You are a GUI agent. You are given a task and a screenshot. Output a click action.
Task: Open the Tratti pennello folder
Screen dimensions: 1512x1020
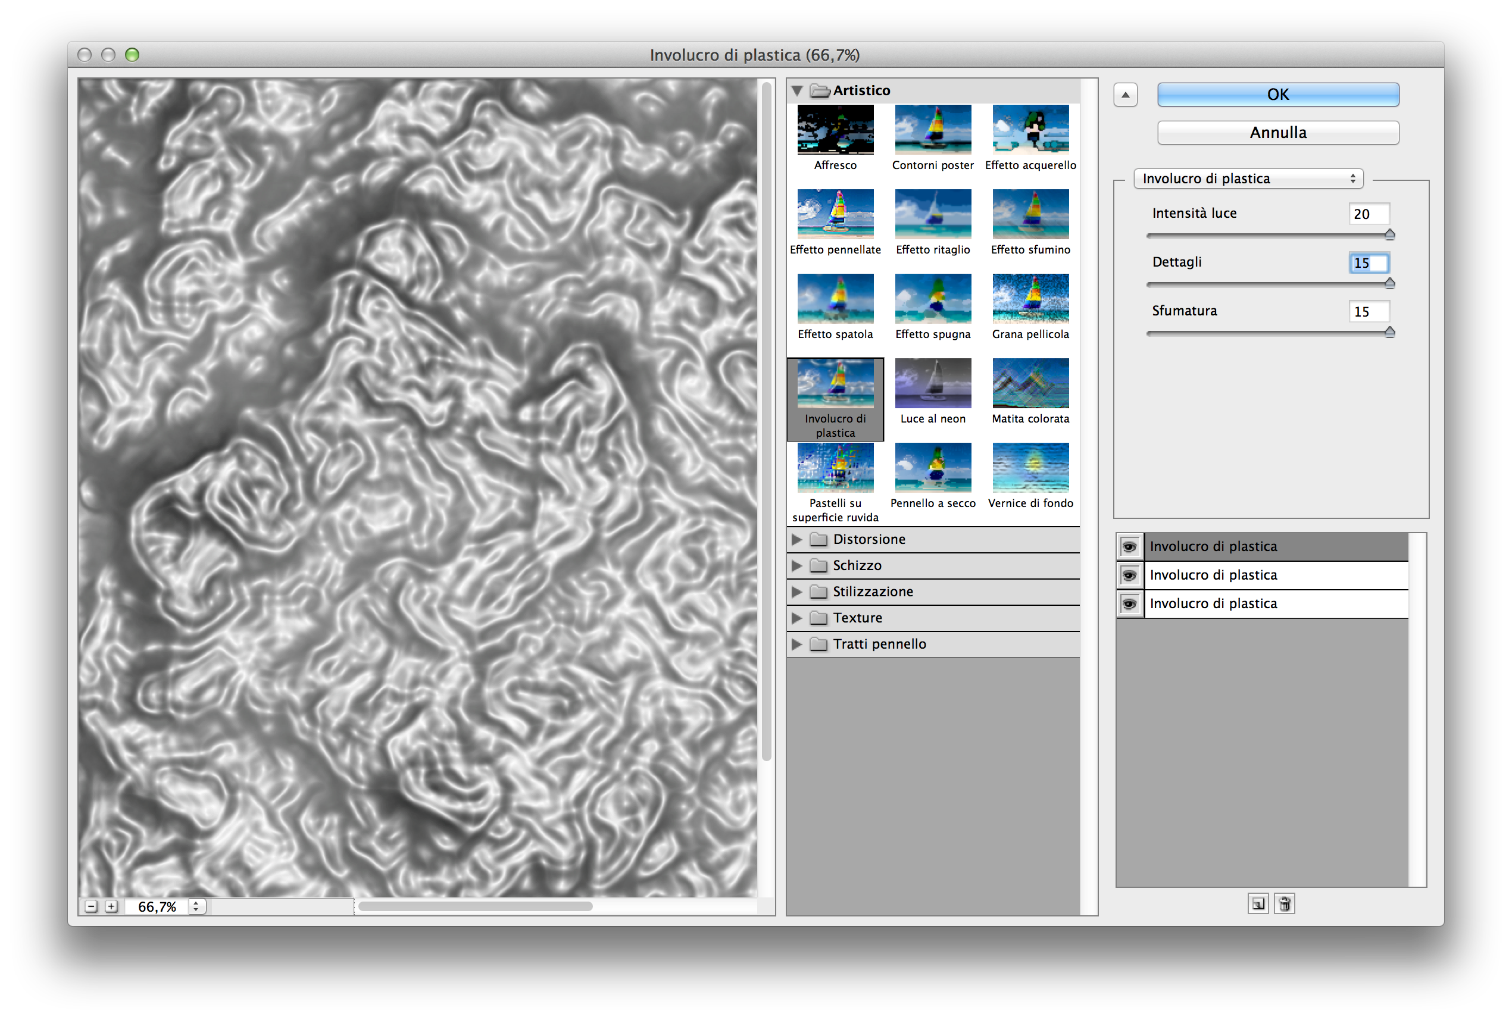click(796, 644)
